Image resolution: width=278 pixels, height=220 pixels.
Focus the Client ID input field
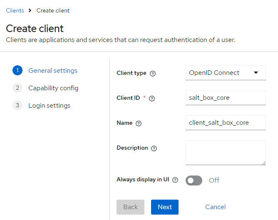(226, 98)
